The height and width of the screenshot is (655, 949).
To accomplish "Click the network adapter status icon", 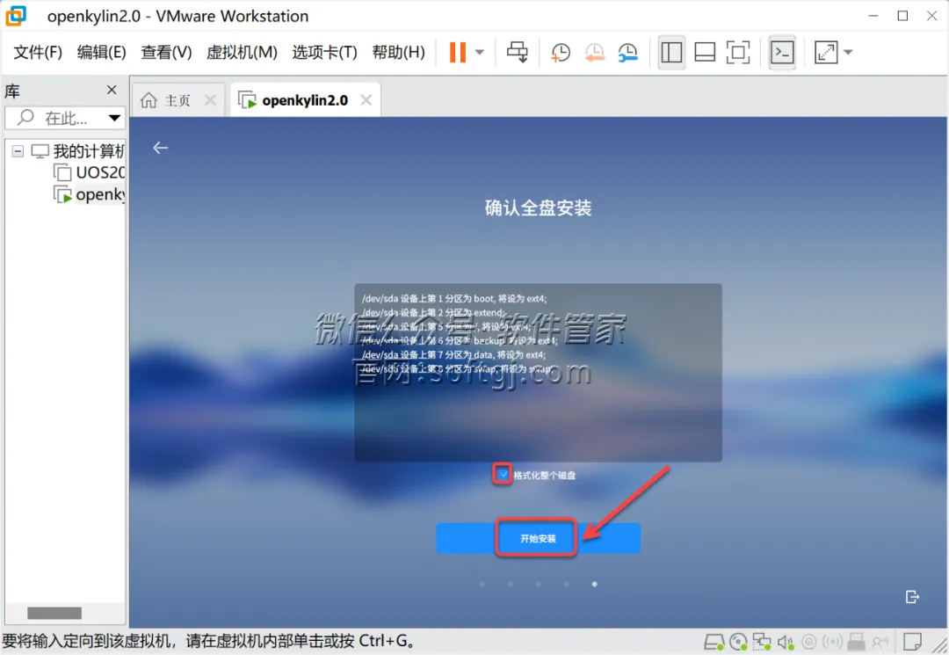I will [x=762, y=641].
